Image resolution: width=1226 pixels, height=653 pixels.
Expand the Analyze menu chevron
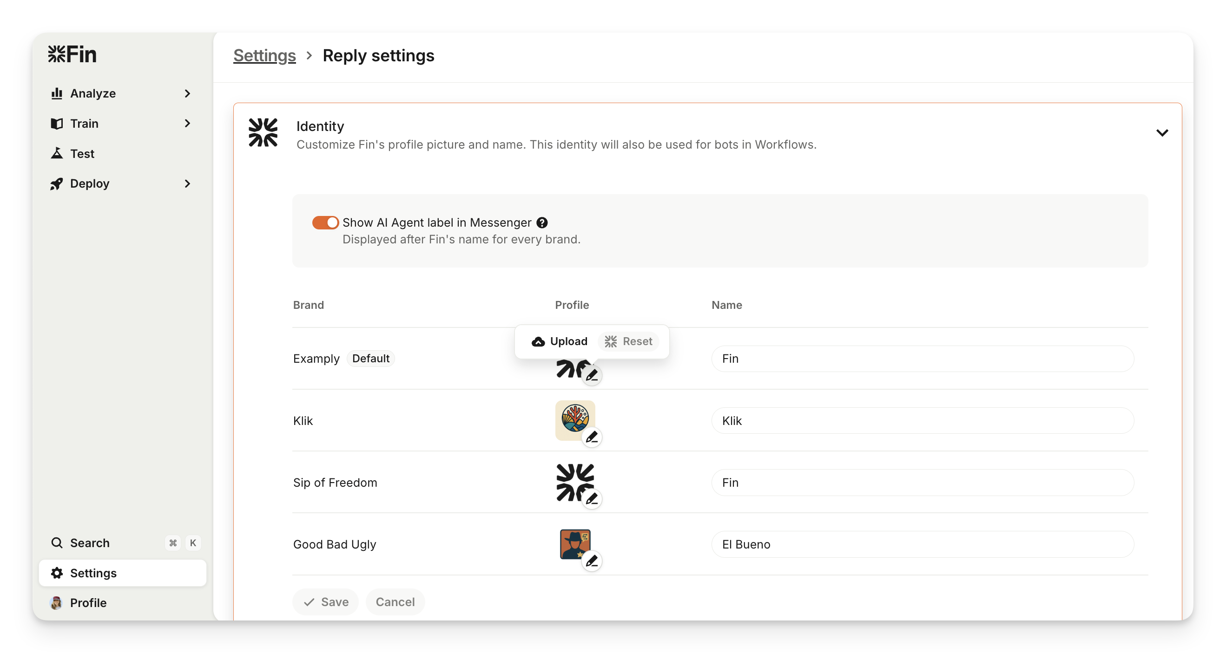coord(187,94)
